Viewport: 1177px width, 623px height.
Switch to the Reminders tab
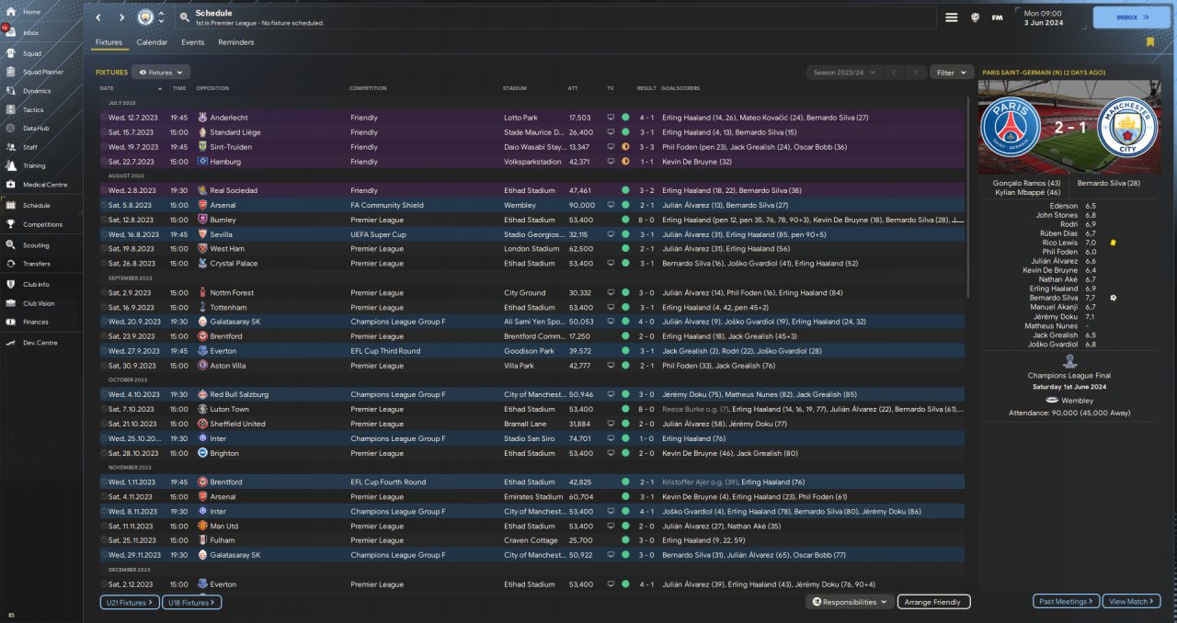click(x=235, y=42)
